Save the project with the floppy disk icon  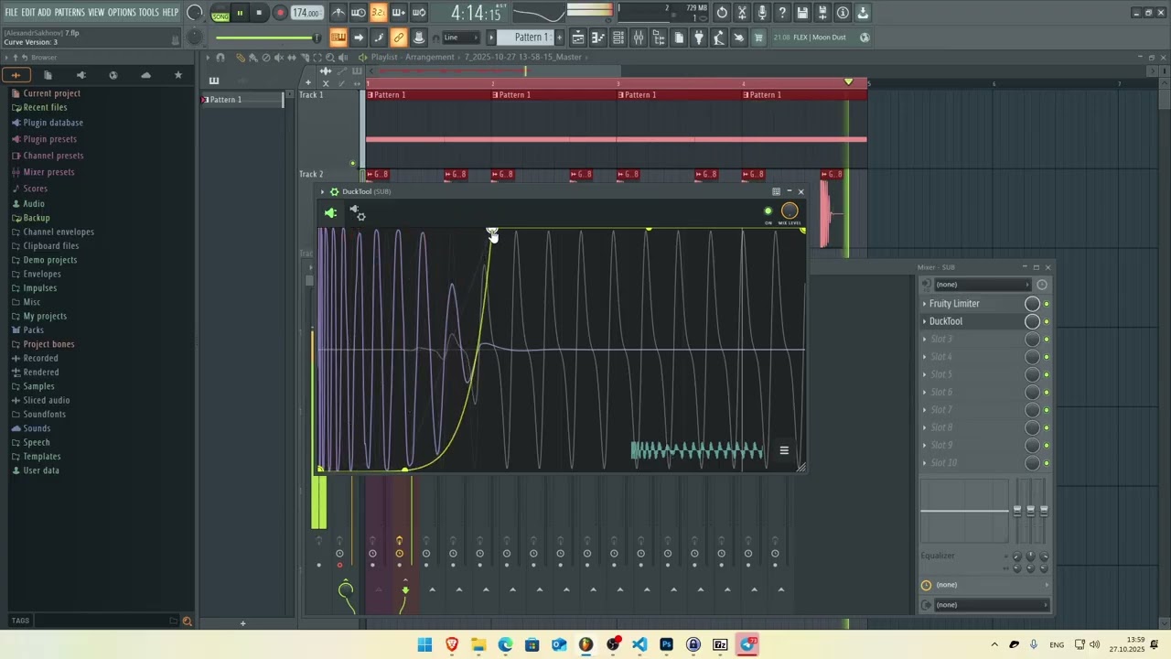pyautogui.click(x=802, y=13)
